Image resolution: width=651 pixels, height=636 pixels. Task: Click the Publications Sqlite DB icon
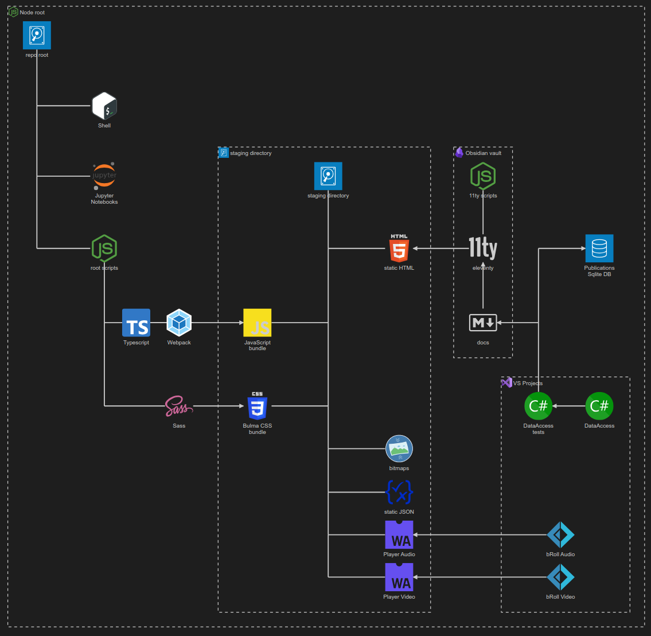coord(599,248)
